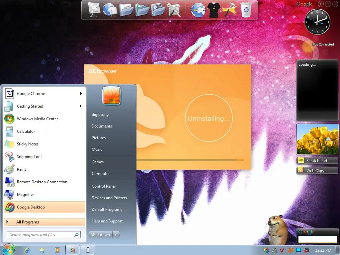The width and height of the screenshot is (340, 255).
Task: Open the Snipping Tool entry
Action: click(x=44, y=157)
